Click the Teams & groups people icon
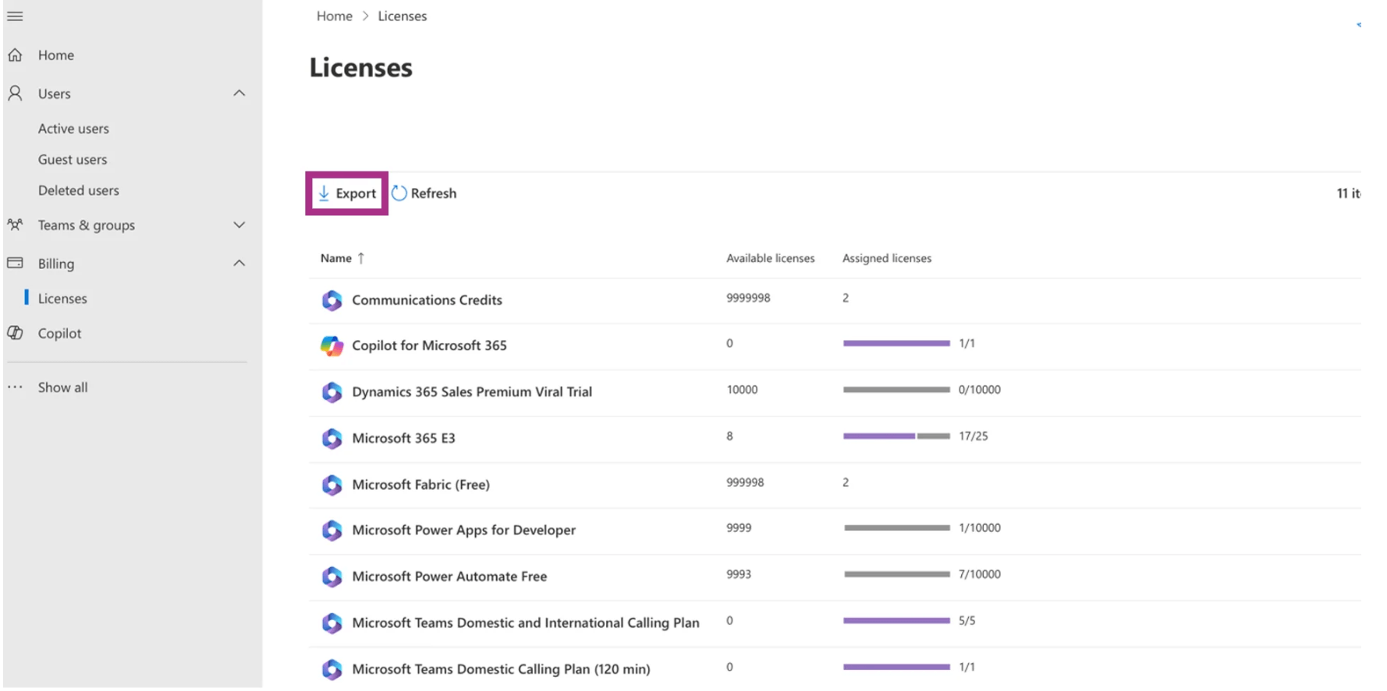 point(15,225)
